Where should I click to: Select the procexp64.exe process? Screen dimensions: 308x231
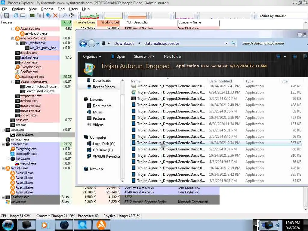[x=26, y=154]
